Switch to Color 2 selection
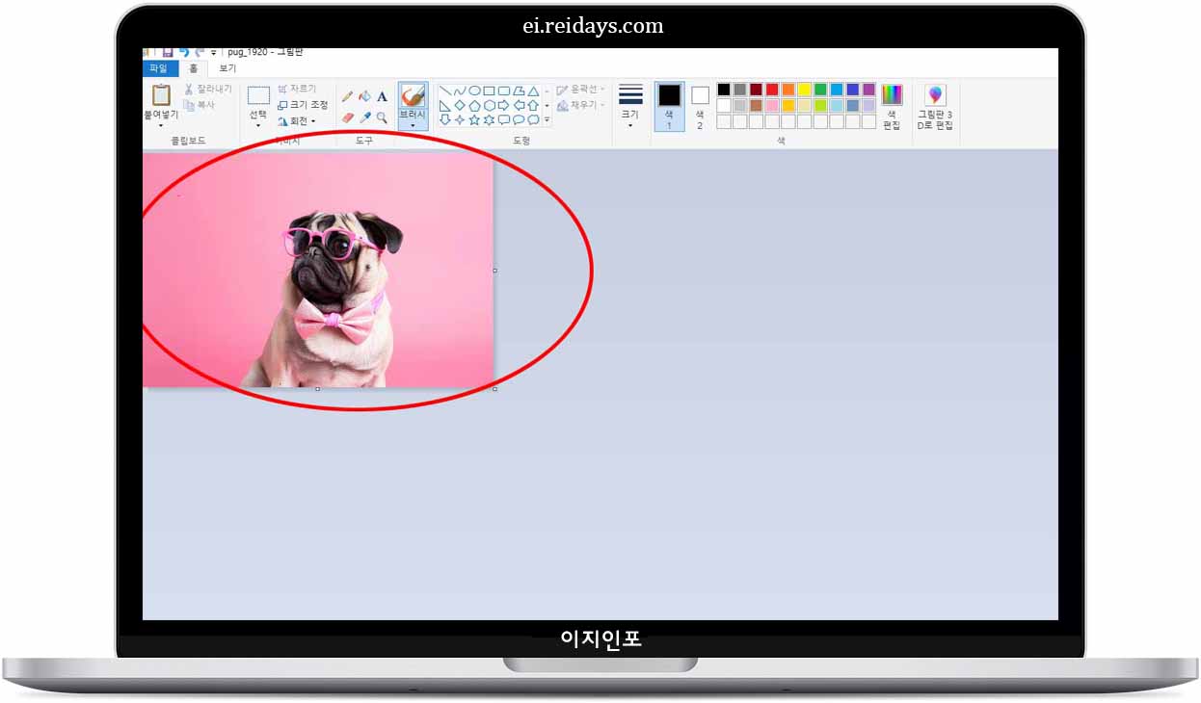 click(698, 104)
